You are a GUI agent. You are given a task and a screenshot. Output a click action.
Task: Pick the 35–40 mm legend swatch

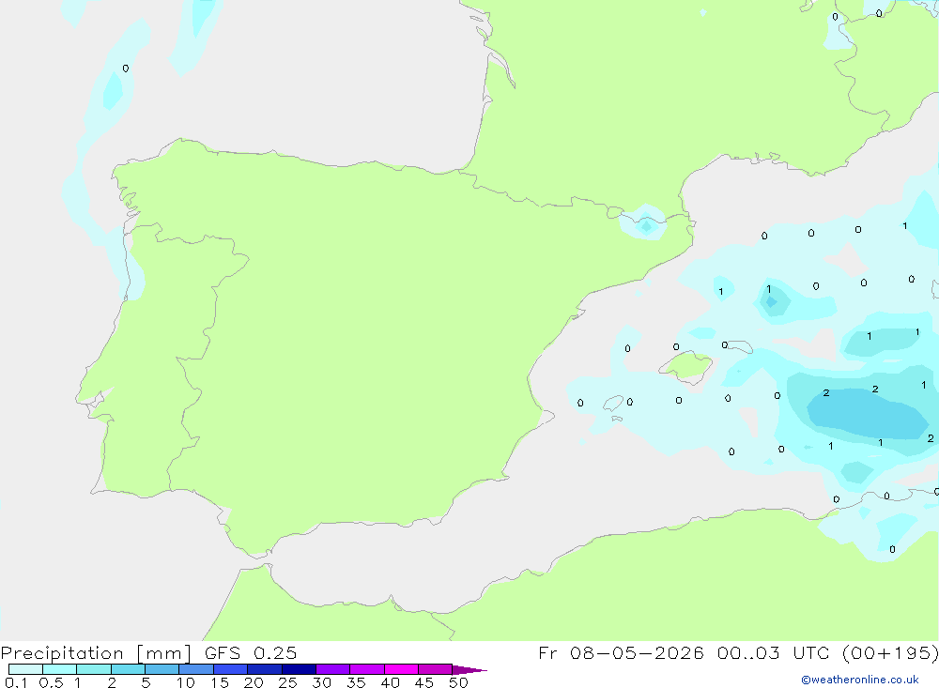(x=367, y=669)
